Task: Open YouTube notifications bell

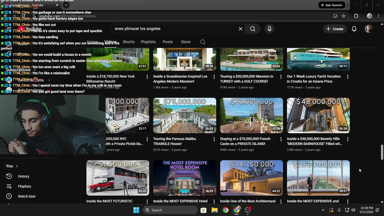Action: tap(354, 29)
